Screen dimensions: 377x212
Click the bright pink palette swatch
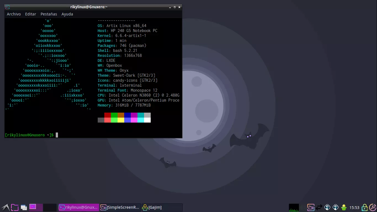134,120
